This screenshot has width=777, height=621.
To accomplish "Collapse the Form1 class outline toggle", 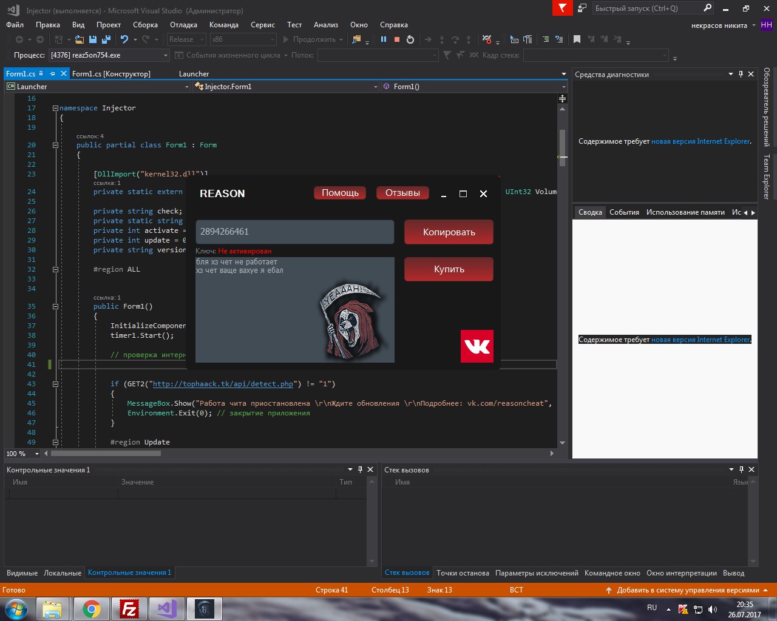I will click(x=55, y=145).
